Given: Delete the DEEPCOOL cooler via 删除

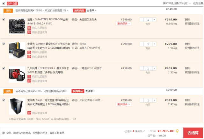Looking at the screenshot, I should point(187,68).
